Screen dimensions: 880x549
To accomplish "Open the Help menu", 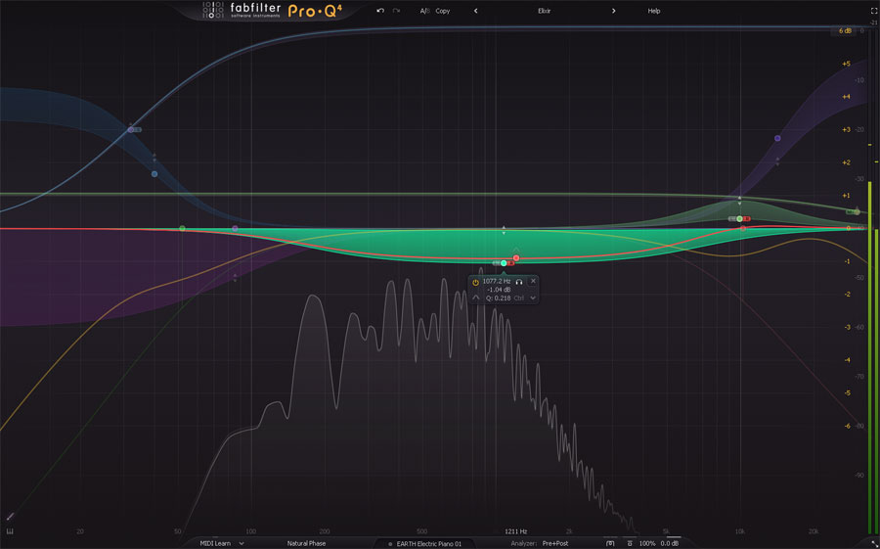I will [x=654, y=11].
